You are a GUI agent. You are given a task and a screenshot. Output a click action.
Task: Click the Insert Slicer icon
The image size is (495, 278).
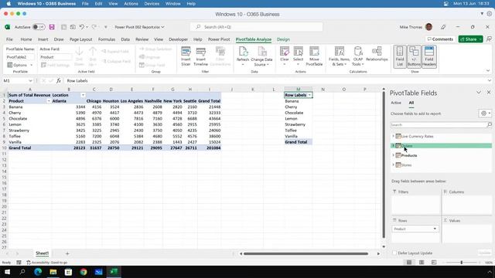pyautogui.click(x=186, y=56)
